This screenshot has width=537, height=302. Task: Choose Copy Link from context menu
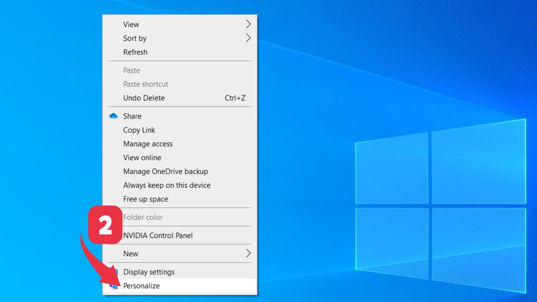pyautogui.click(x=139, y=130)
